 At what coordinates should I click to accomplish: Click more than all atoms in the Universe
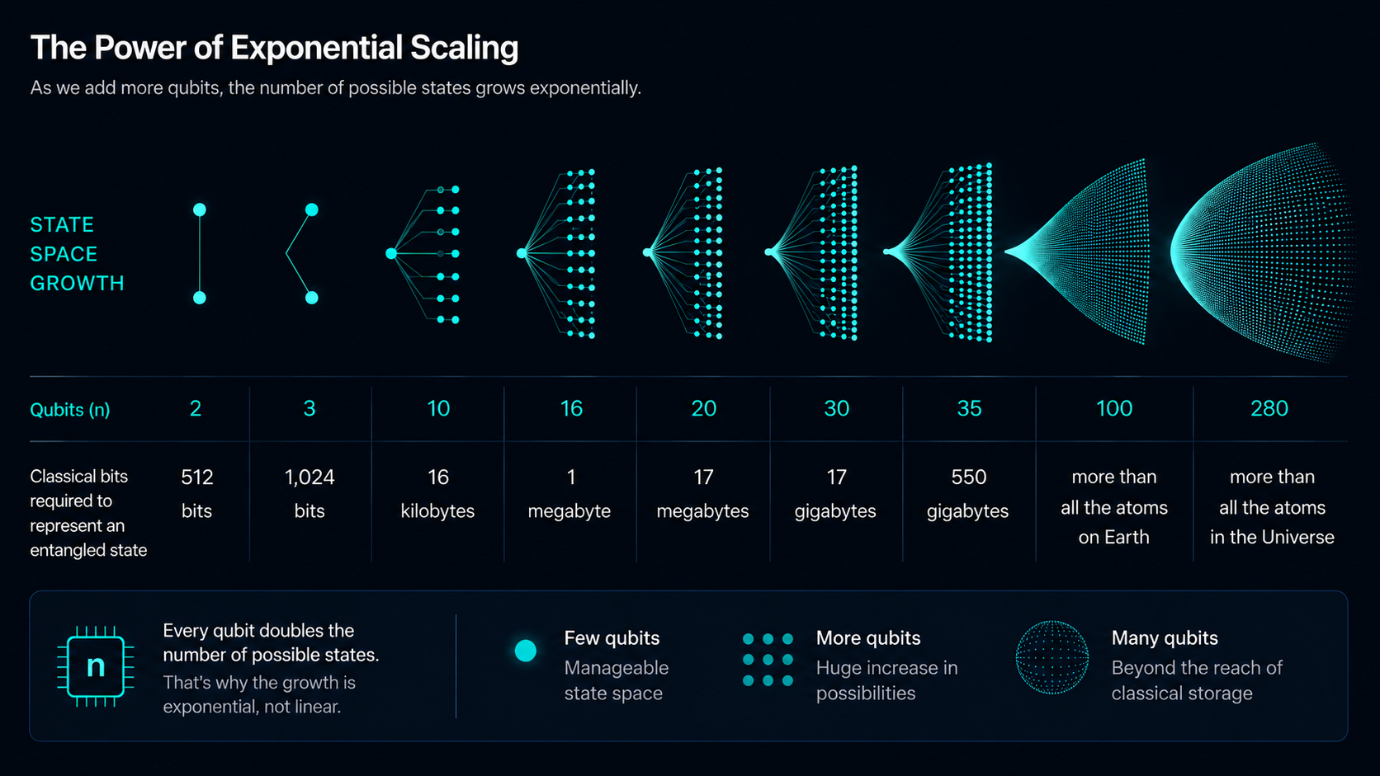tap(1272, 507)
